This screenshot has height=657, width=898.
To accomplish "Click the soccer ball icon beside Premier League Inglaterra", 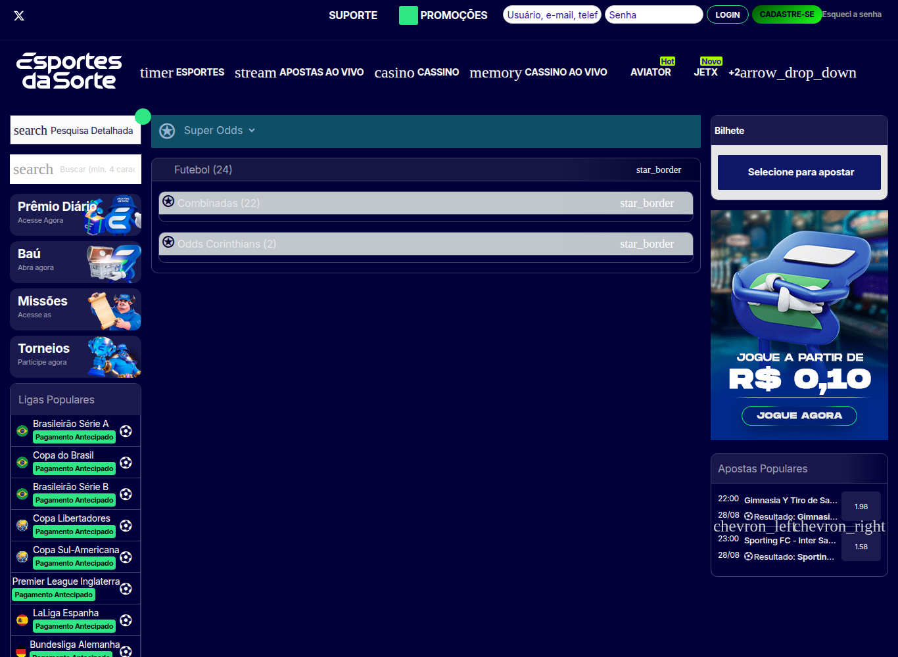I will [126, 589].
